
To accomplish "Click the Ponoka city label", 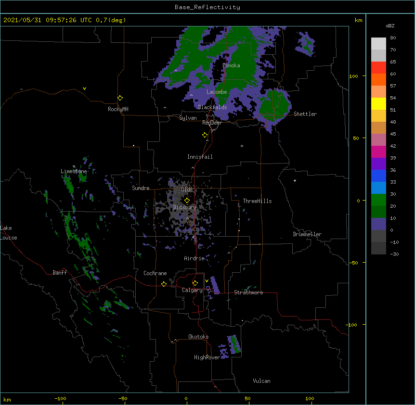I will coord(231,65).
